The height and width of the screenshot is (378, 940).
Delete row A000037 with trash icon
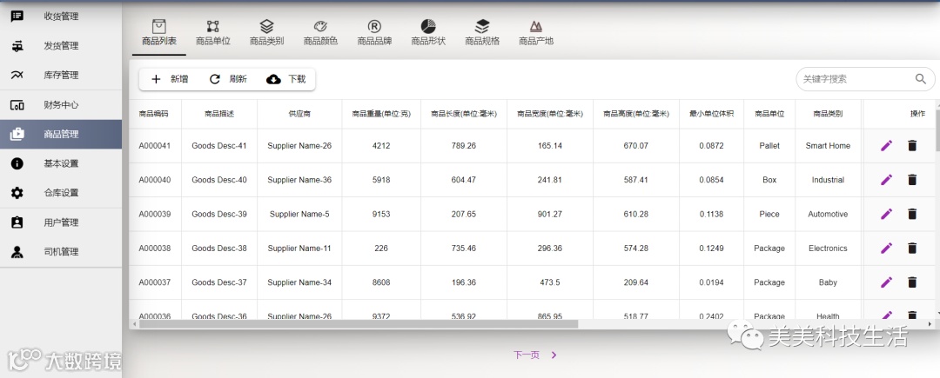point(912,282)
